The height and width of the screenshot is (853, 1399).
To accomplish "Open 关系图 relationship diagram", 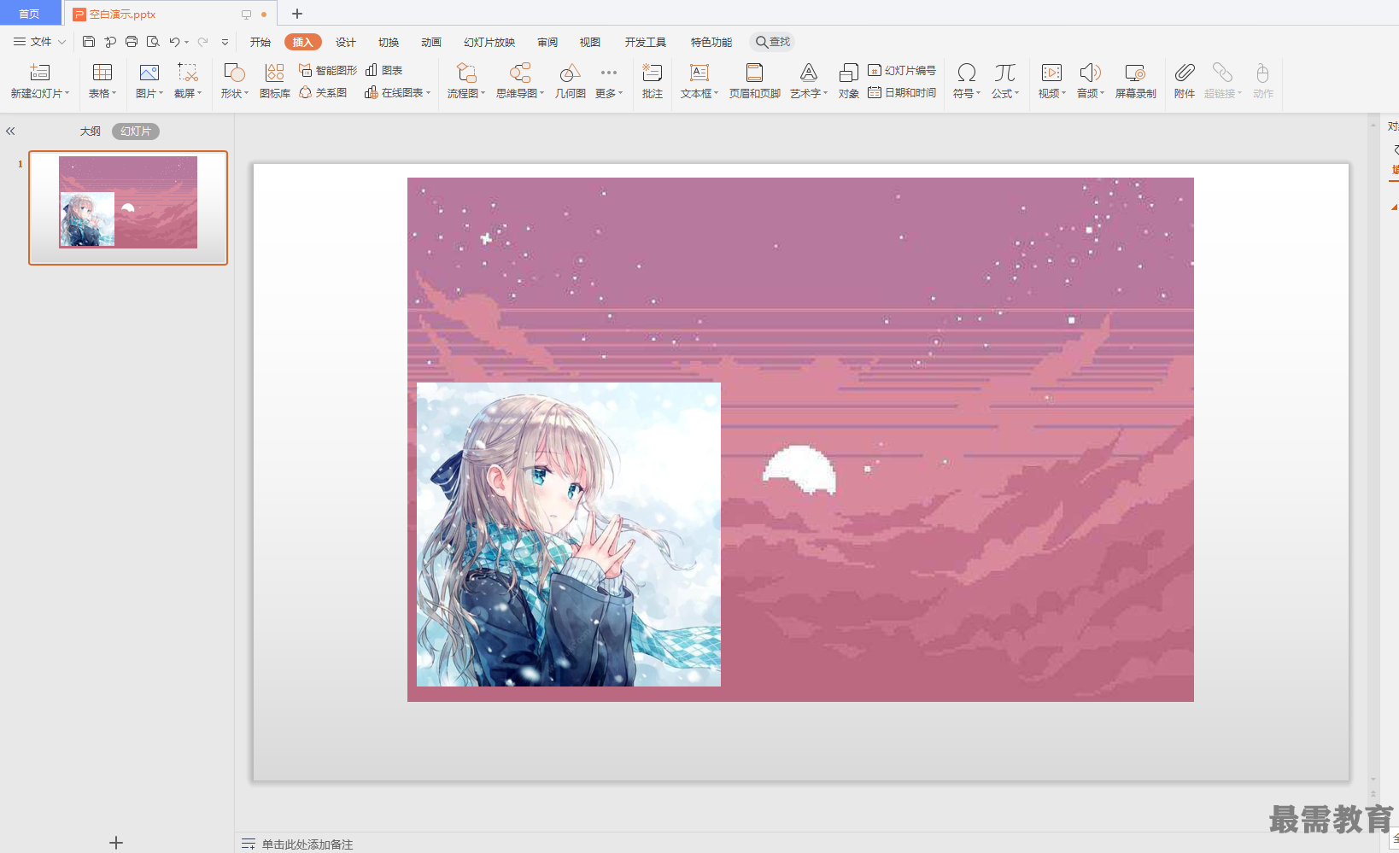I will 323,92.
